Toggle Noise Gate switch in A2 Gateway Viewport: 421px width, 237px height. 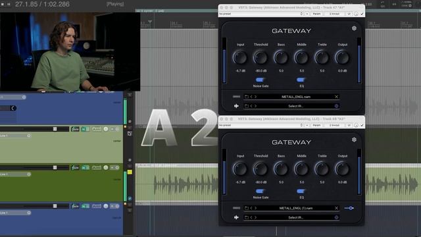click(260, 191)
